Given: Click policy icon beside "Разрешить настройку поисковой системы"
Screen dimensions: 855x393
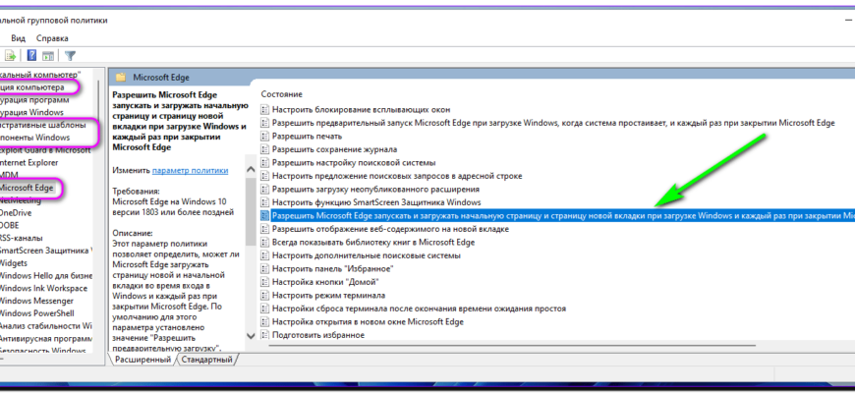Looking at the screenshot, I should [x=265, y=162].
